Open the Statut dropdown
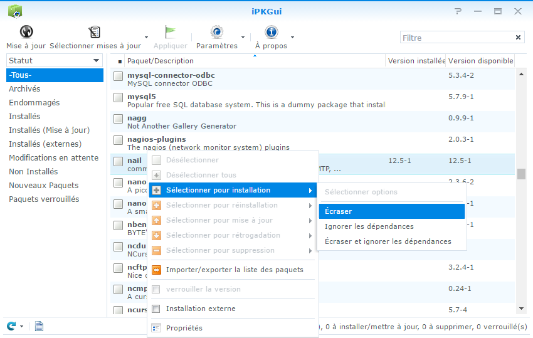 [55, 61]
